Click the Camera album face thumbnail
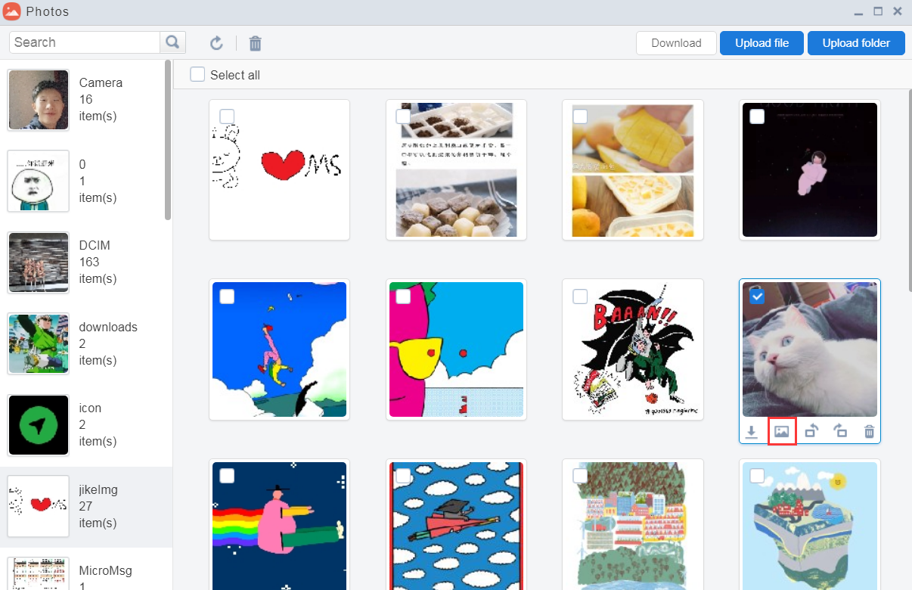This screenshot has width=912, height=590. (x=39, y=100)
